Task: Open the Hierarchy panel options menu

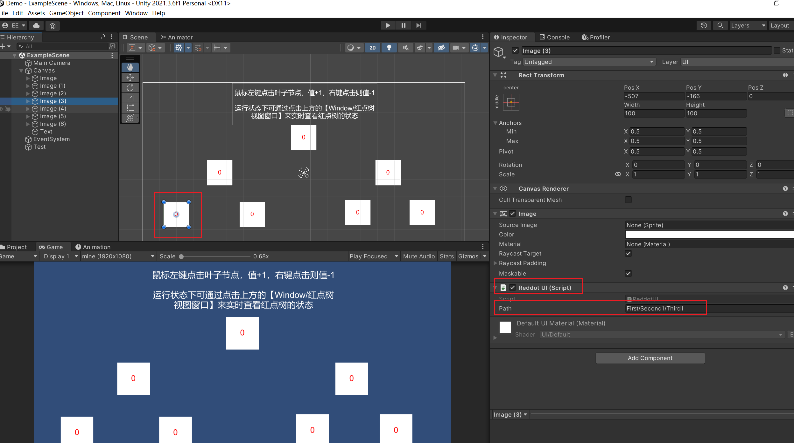Action: 112,37
